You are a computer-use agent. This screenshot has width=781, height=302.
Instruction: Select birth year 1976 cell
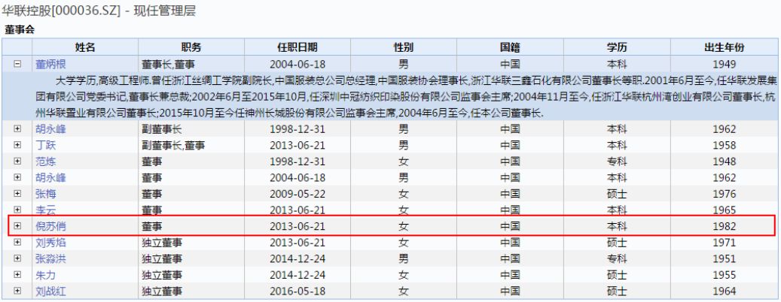[x=724, y=194]
